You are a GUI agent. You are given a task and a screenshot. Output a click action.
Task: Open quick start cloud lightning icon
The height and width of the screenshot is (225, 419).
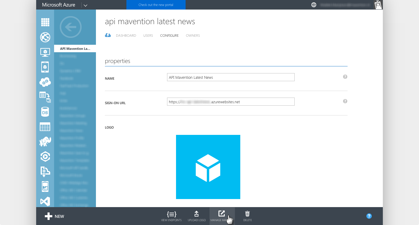108,35
